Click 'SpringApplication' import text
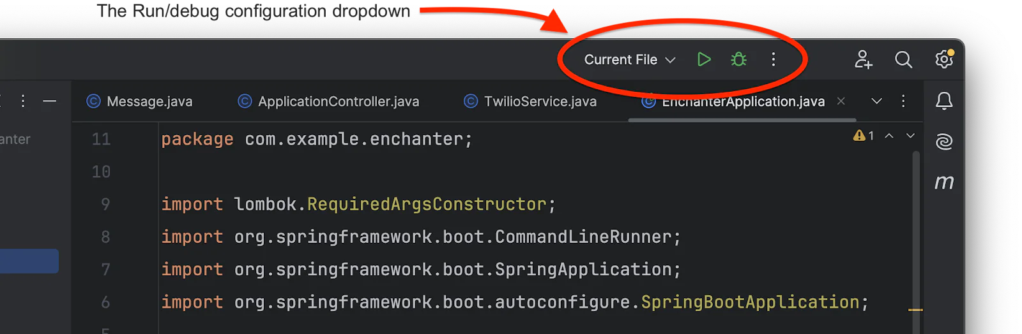Image resolution: width=1022 pixels, height=334 pixels. coord(583,270)
